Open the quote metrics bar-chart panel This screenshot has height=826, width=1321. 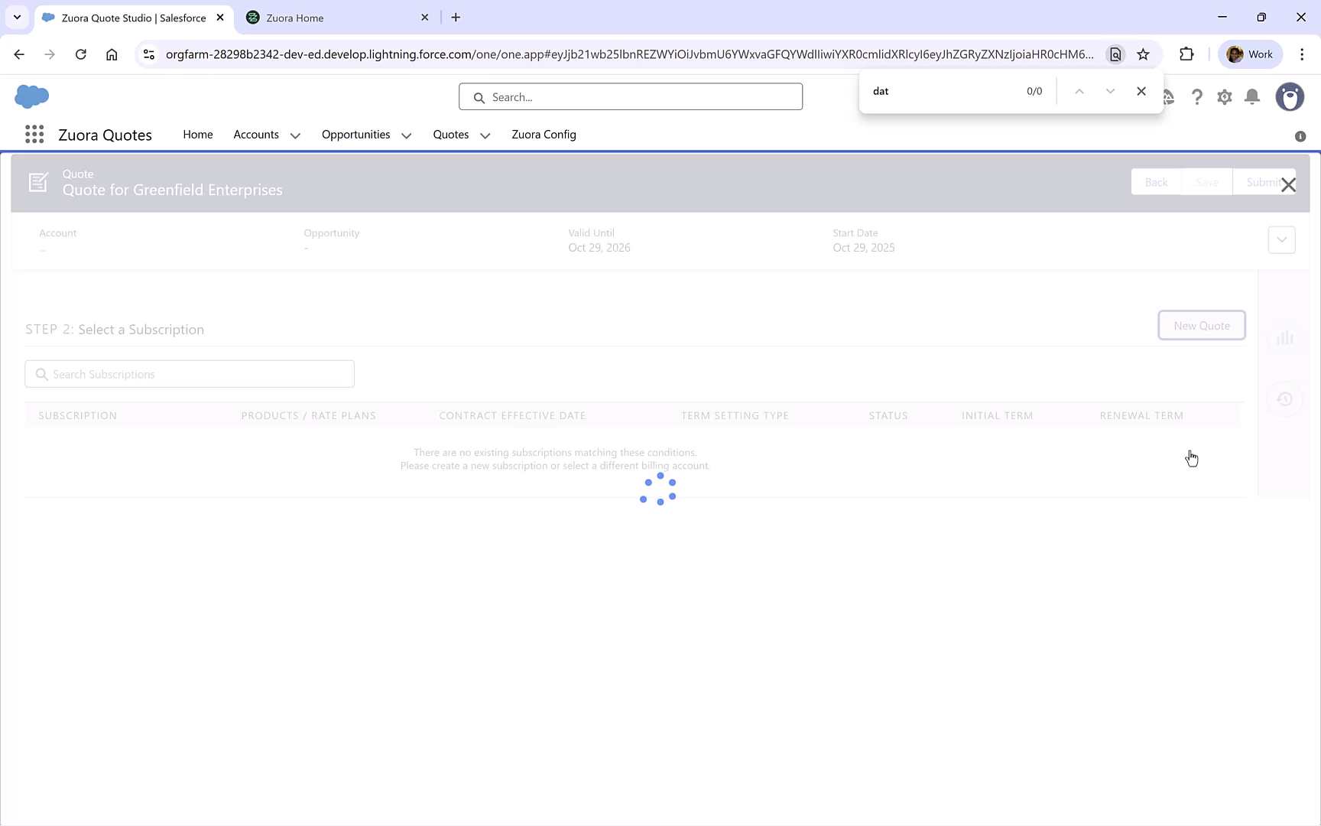pos(1285,337)
